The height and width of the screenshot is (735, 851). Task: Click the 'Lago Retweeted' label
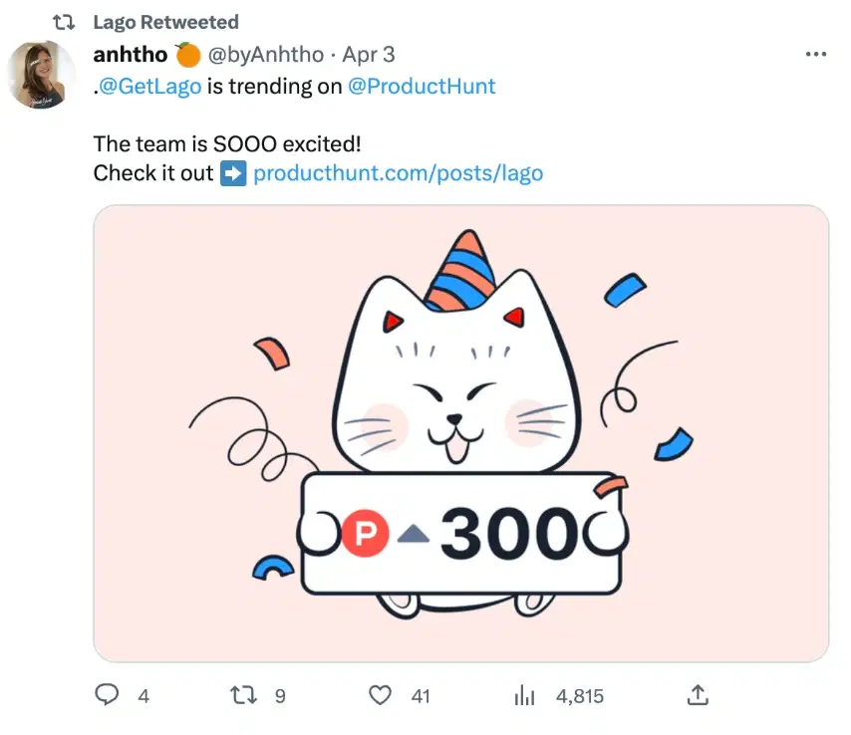click(x=165, y=22)
